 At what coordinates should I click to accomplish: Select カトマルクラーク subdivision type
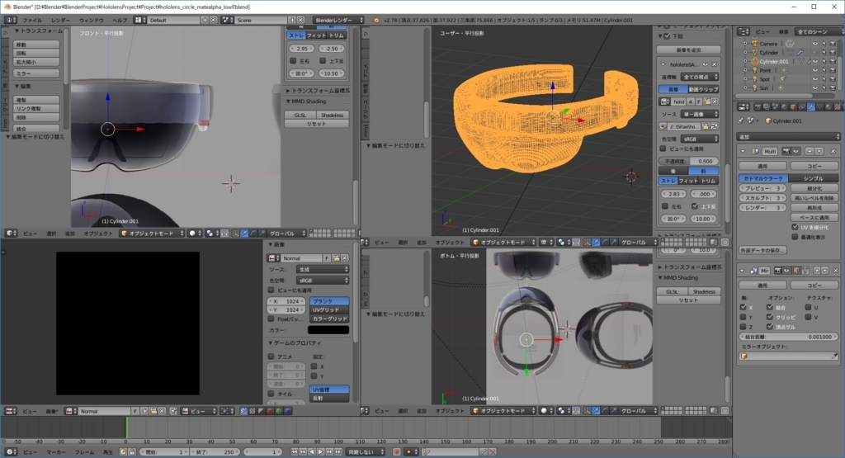point(763,178)
